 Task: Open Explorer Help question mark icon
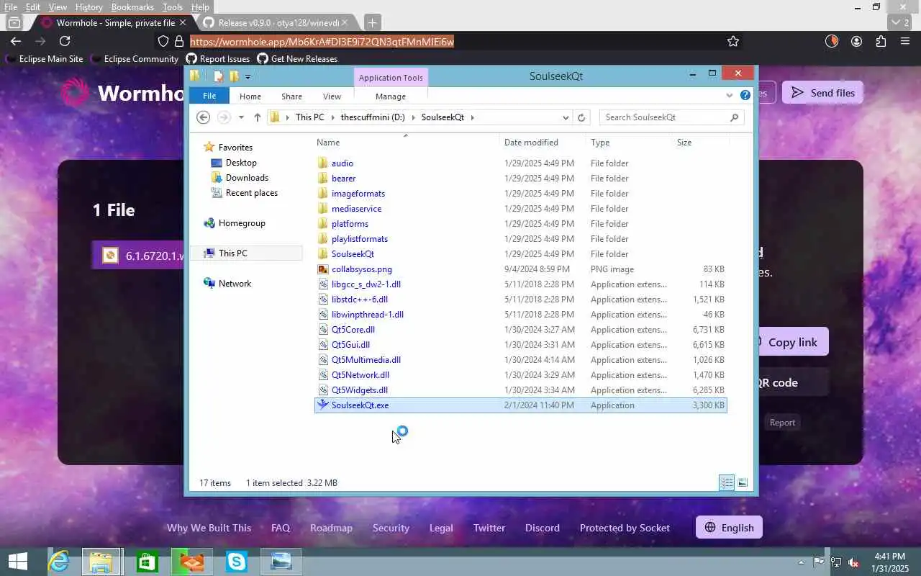(745, 95)
